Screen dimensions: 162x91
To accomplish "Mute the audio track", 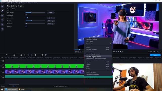I will point(3,76).
